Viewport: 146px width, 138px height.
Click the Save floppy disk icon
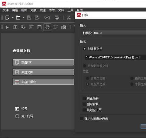point(29,18)
